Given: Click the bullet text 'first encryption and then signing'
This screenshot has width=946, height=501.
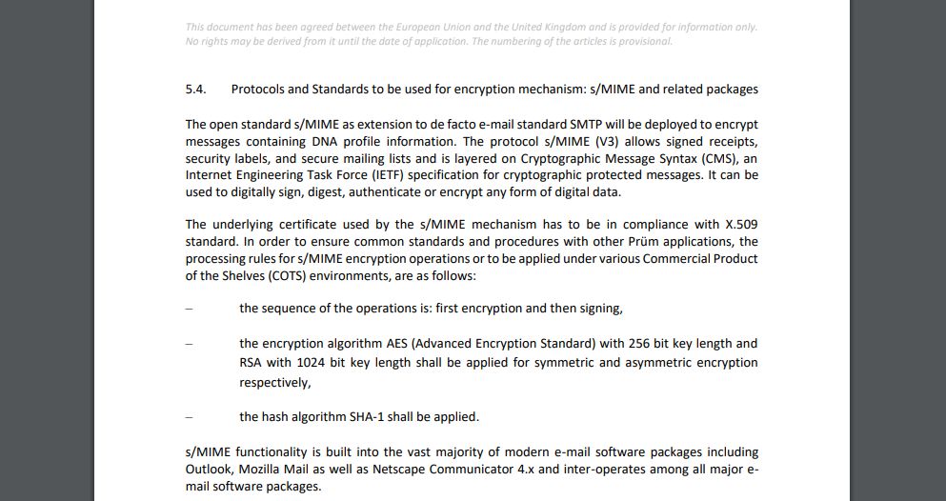Looking at the screenshot, I should pyautogui.click(x=529, y=309).
